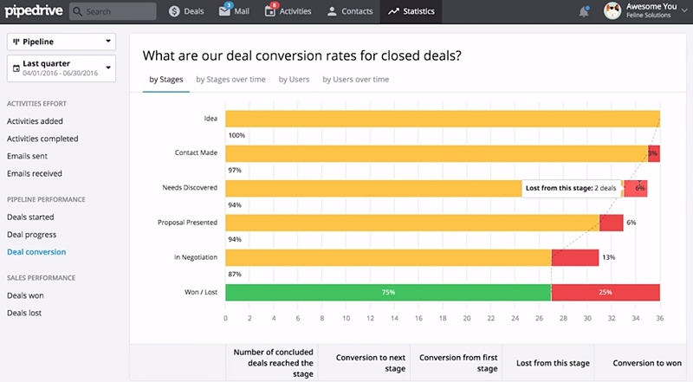Click the notifications bell icon
The width and height of the screenshot is (693, 382).
[x=584, y=12]
